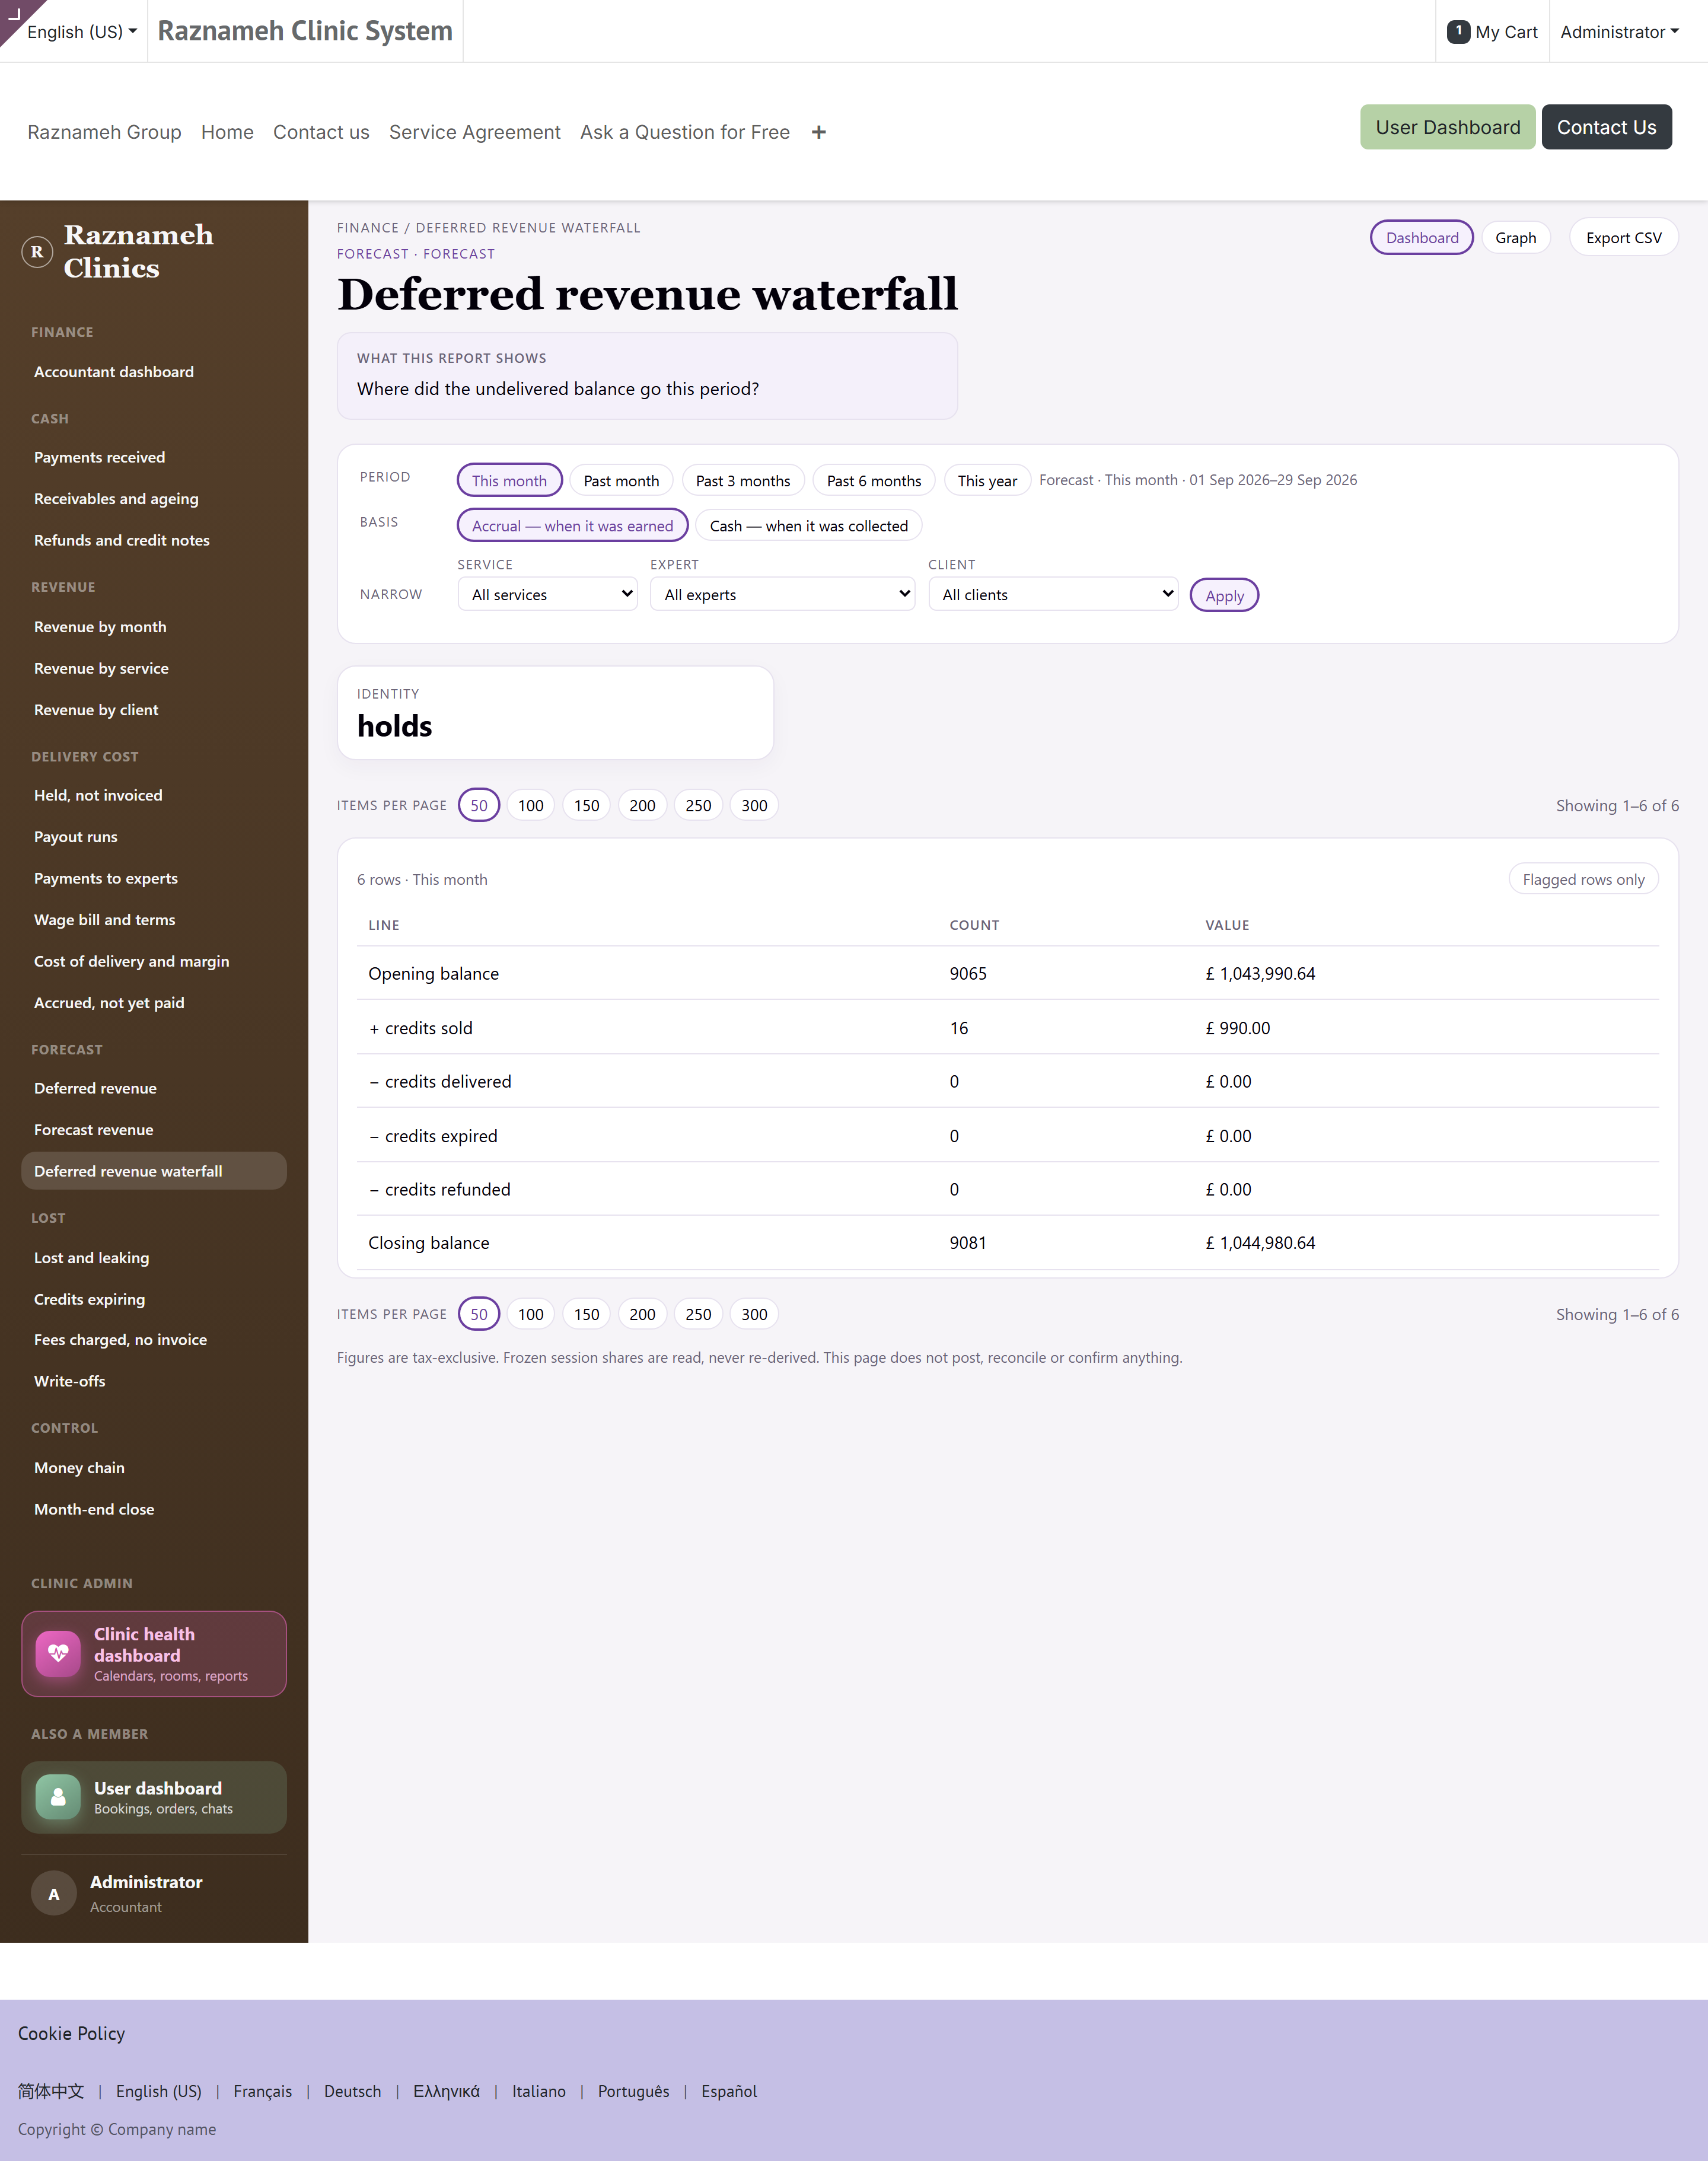Open My Cart badge showing 1 item
Screen dimensions: 1708x2161
pyautogui.click(x=1458, y=32)
